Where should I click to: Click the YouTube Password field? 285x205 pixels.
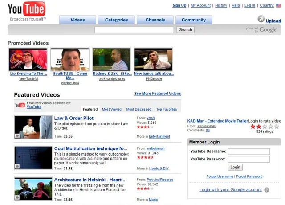coord(249,159)
